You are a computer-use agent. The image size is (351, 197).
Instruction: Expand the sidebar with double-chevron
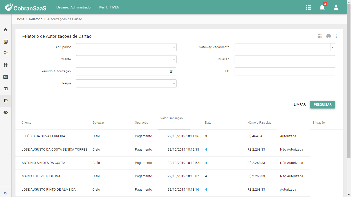pyautogui.click(x=5, y=193)
